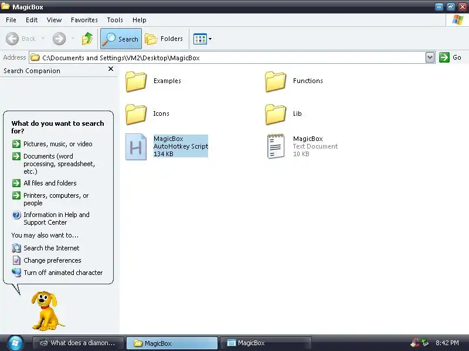469x351 pixels.
Task: Click the green arrow beside Pictures, music
Action: 16,144
